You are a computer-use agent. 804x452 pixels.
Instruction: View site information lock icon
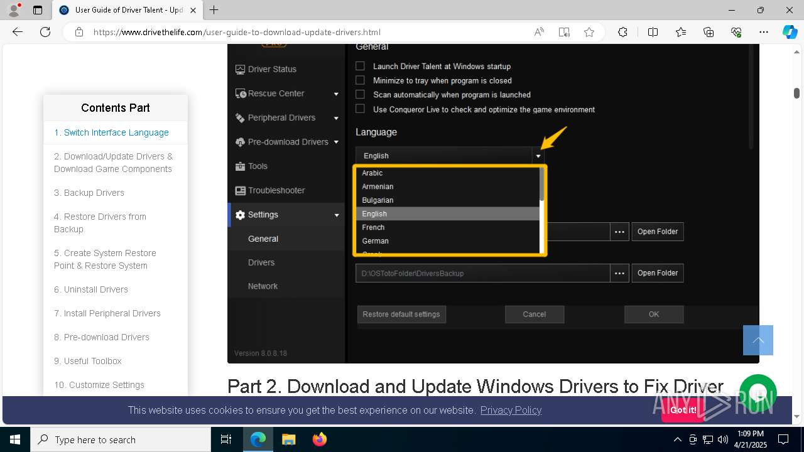(x=79, y=32)
